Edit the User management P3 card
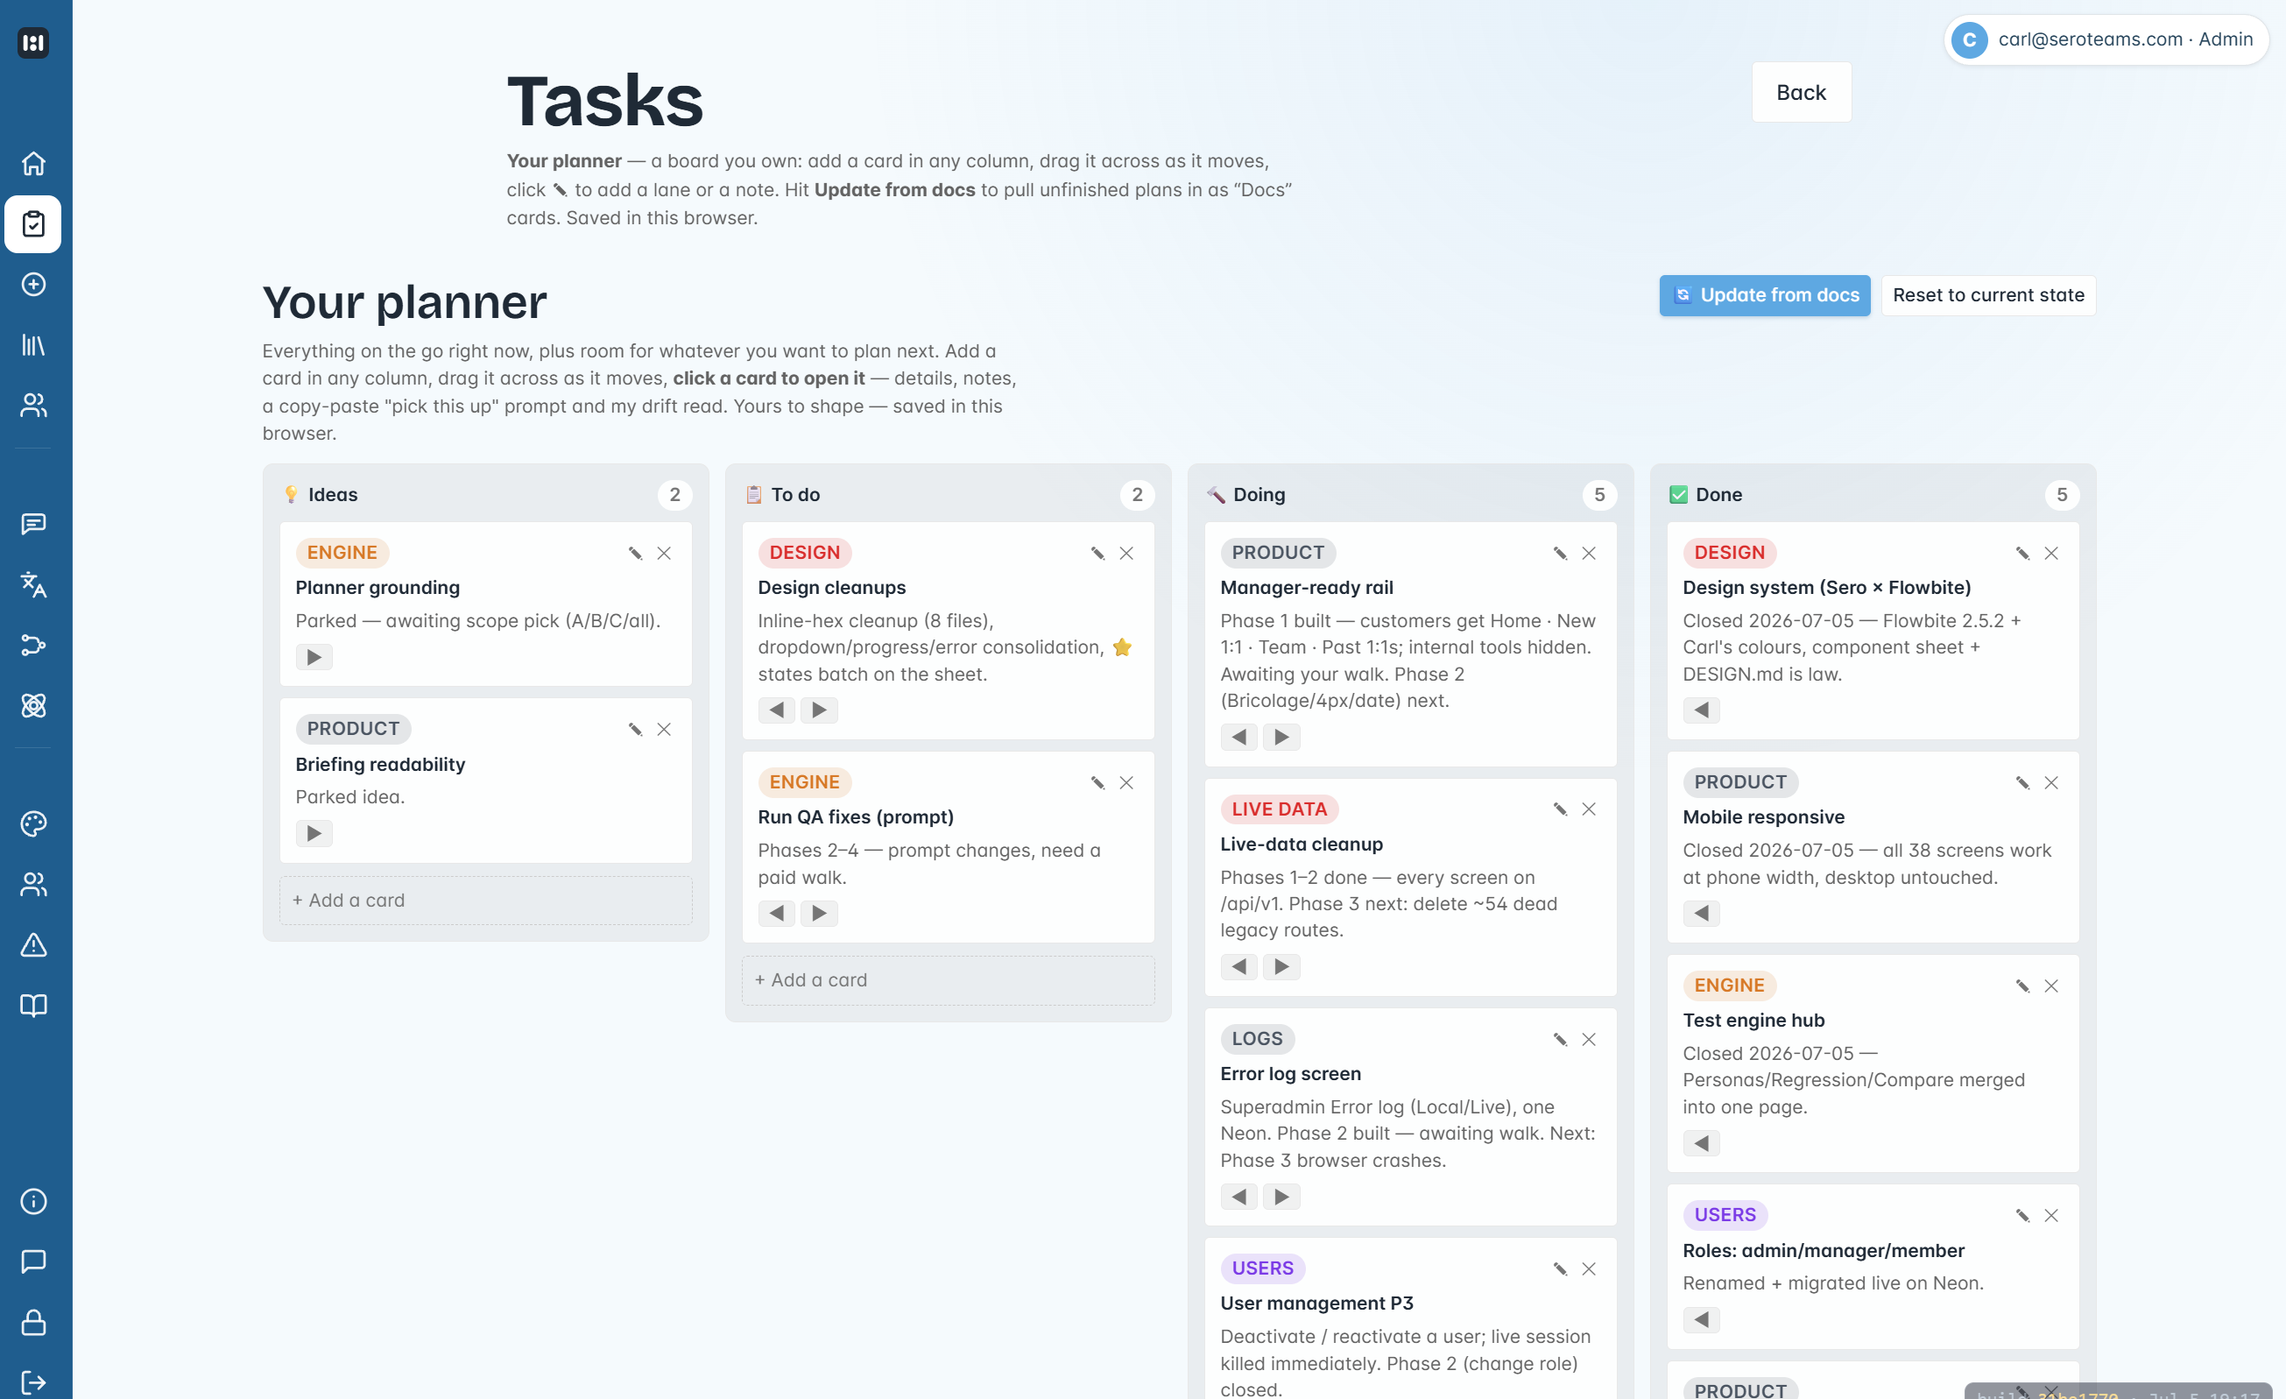The height and width of the screenshot is (1399, 2286). [1561, 1269]
